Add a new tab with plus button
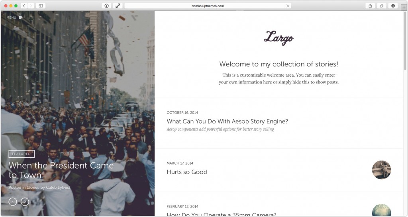 pyautogui.click(x=404, y=8)
